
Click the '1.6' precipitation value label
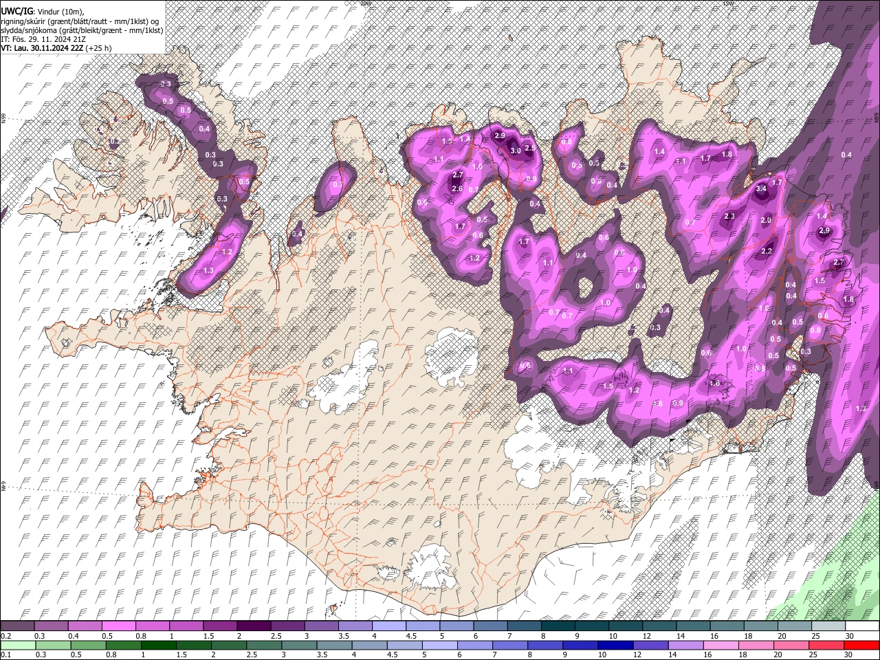click(714, 383)
